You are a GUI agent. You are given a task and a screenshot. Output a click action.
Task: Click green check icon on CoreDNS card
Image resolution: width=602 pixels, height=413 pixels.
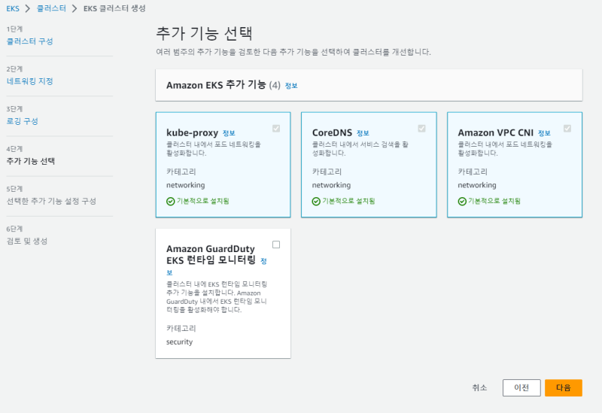316,201
